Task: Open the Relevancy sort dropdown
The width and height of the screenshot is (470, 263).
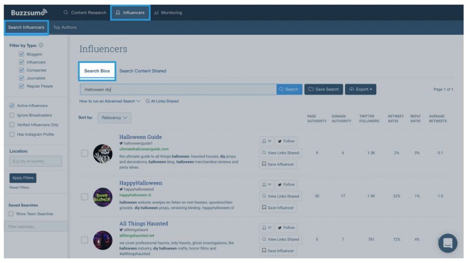Action: coord(114,118)
